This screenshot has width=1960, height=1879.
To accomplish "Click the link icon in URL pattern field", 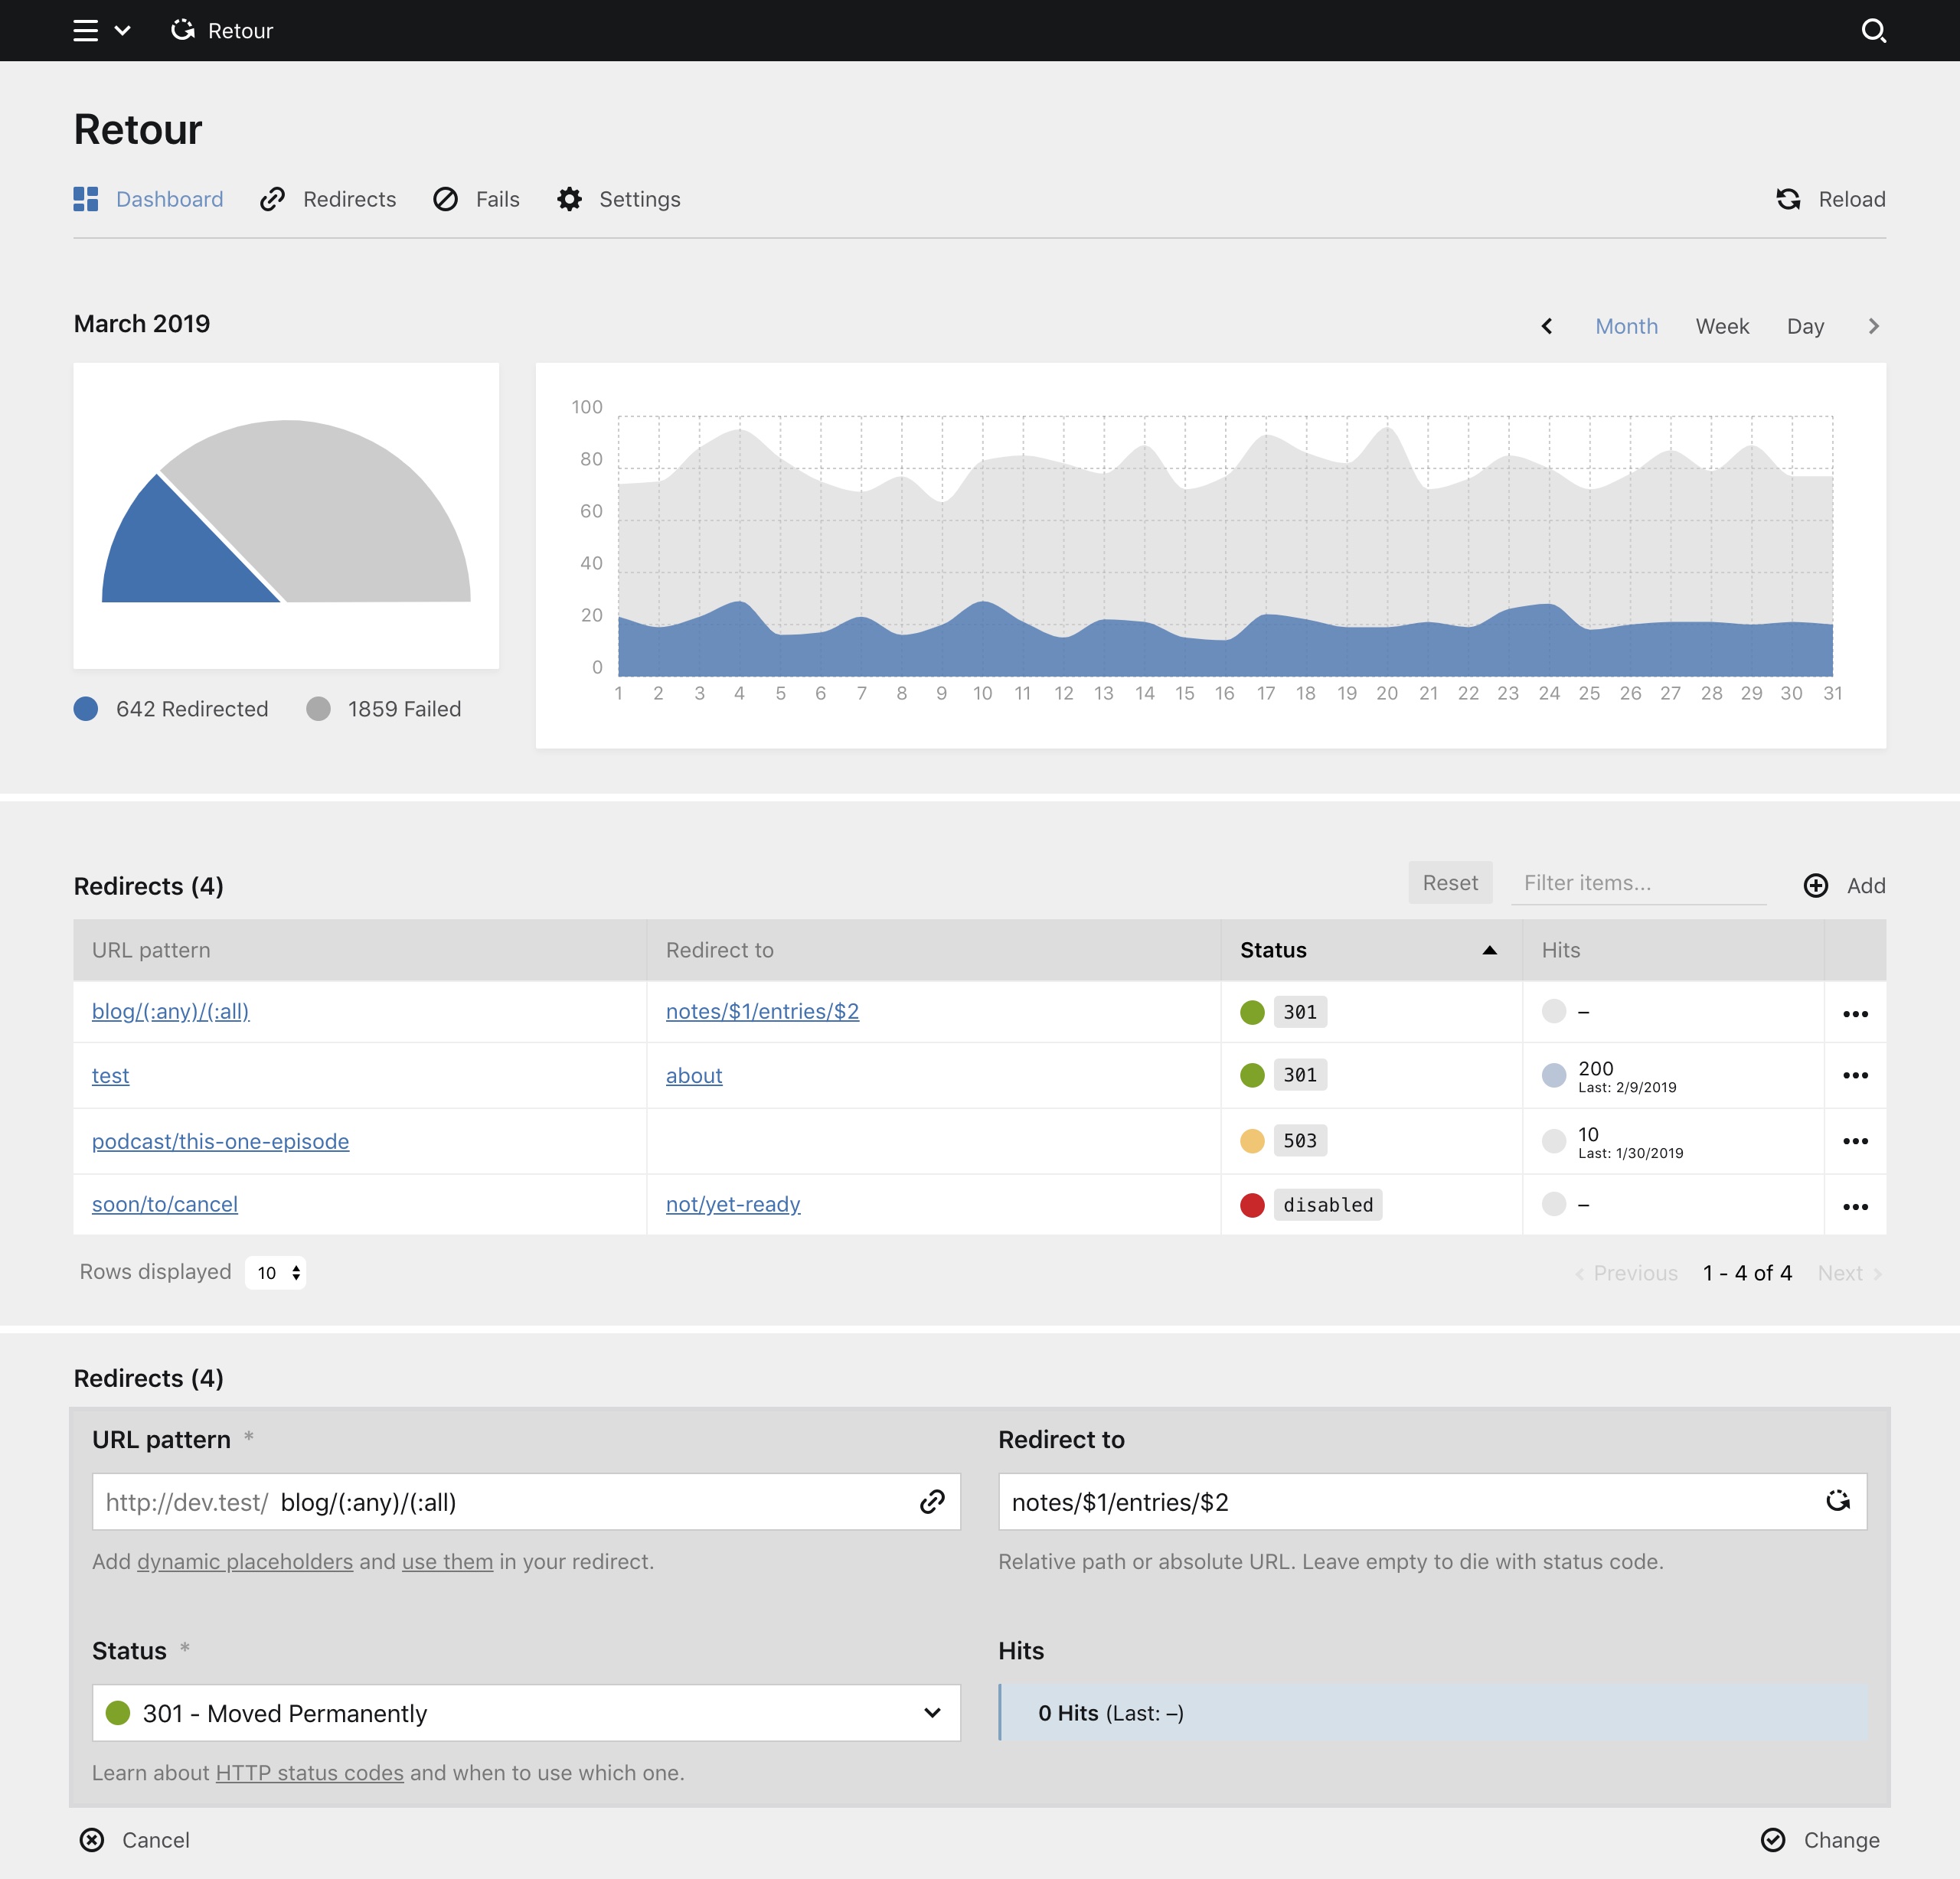I will click(932, 1501).
